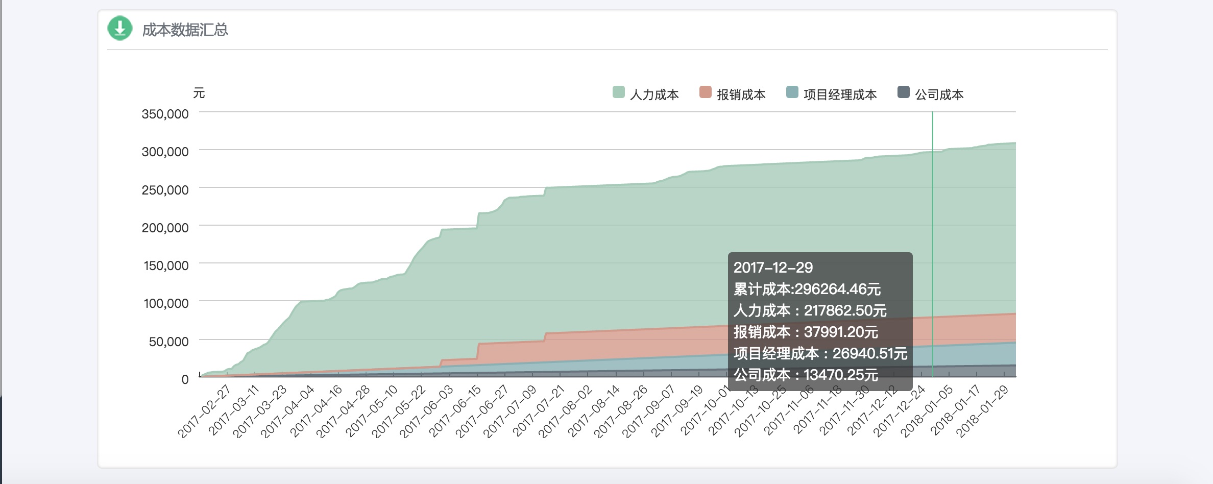This screenshot has height=484, width=1213.
Task: Select the 项目经理成本 legend text label
Action: pos(840,94)
